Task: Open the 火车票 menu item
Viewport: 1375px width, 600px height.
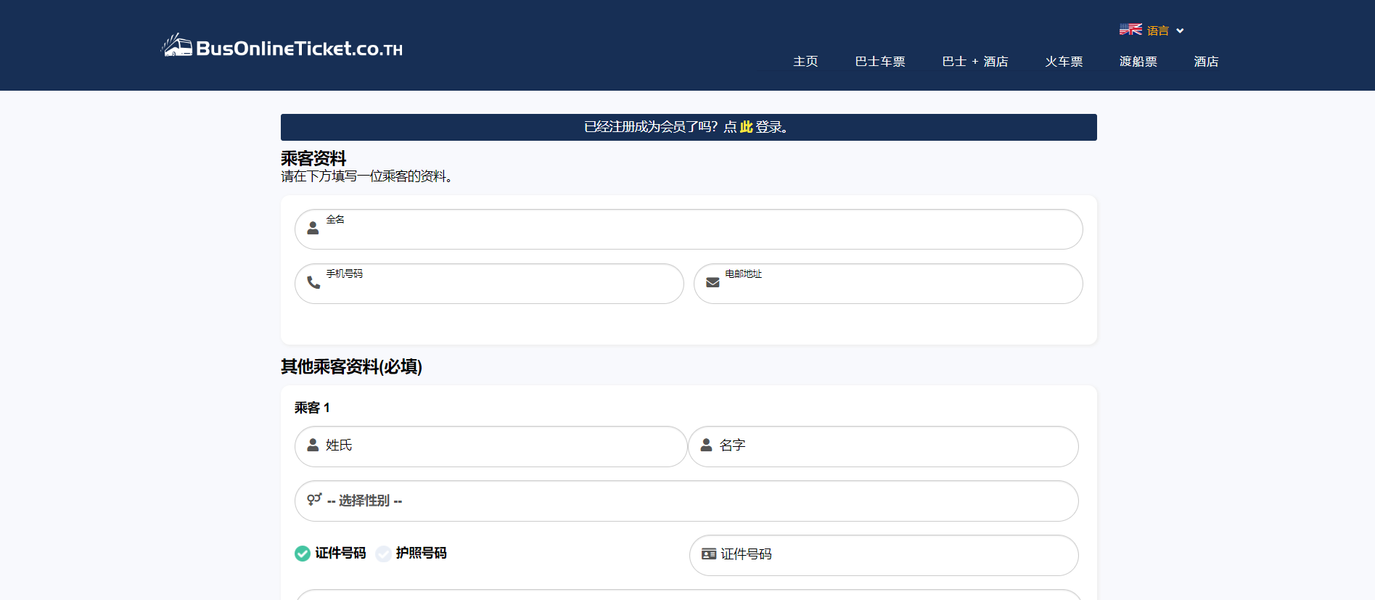Action: click(1064, 62)
